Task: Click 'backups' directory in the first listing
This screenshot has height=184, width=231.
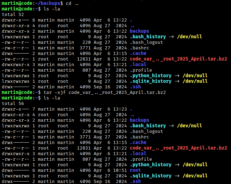Action: 140,31
